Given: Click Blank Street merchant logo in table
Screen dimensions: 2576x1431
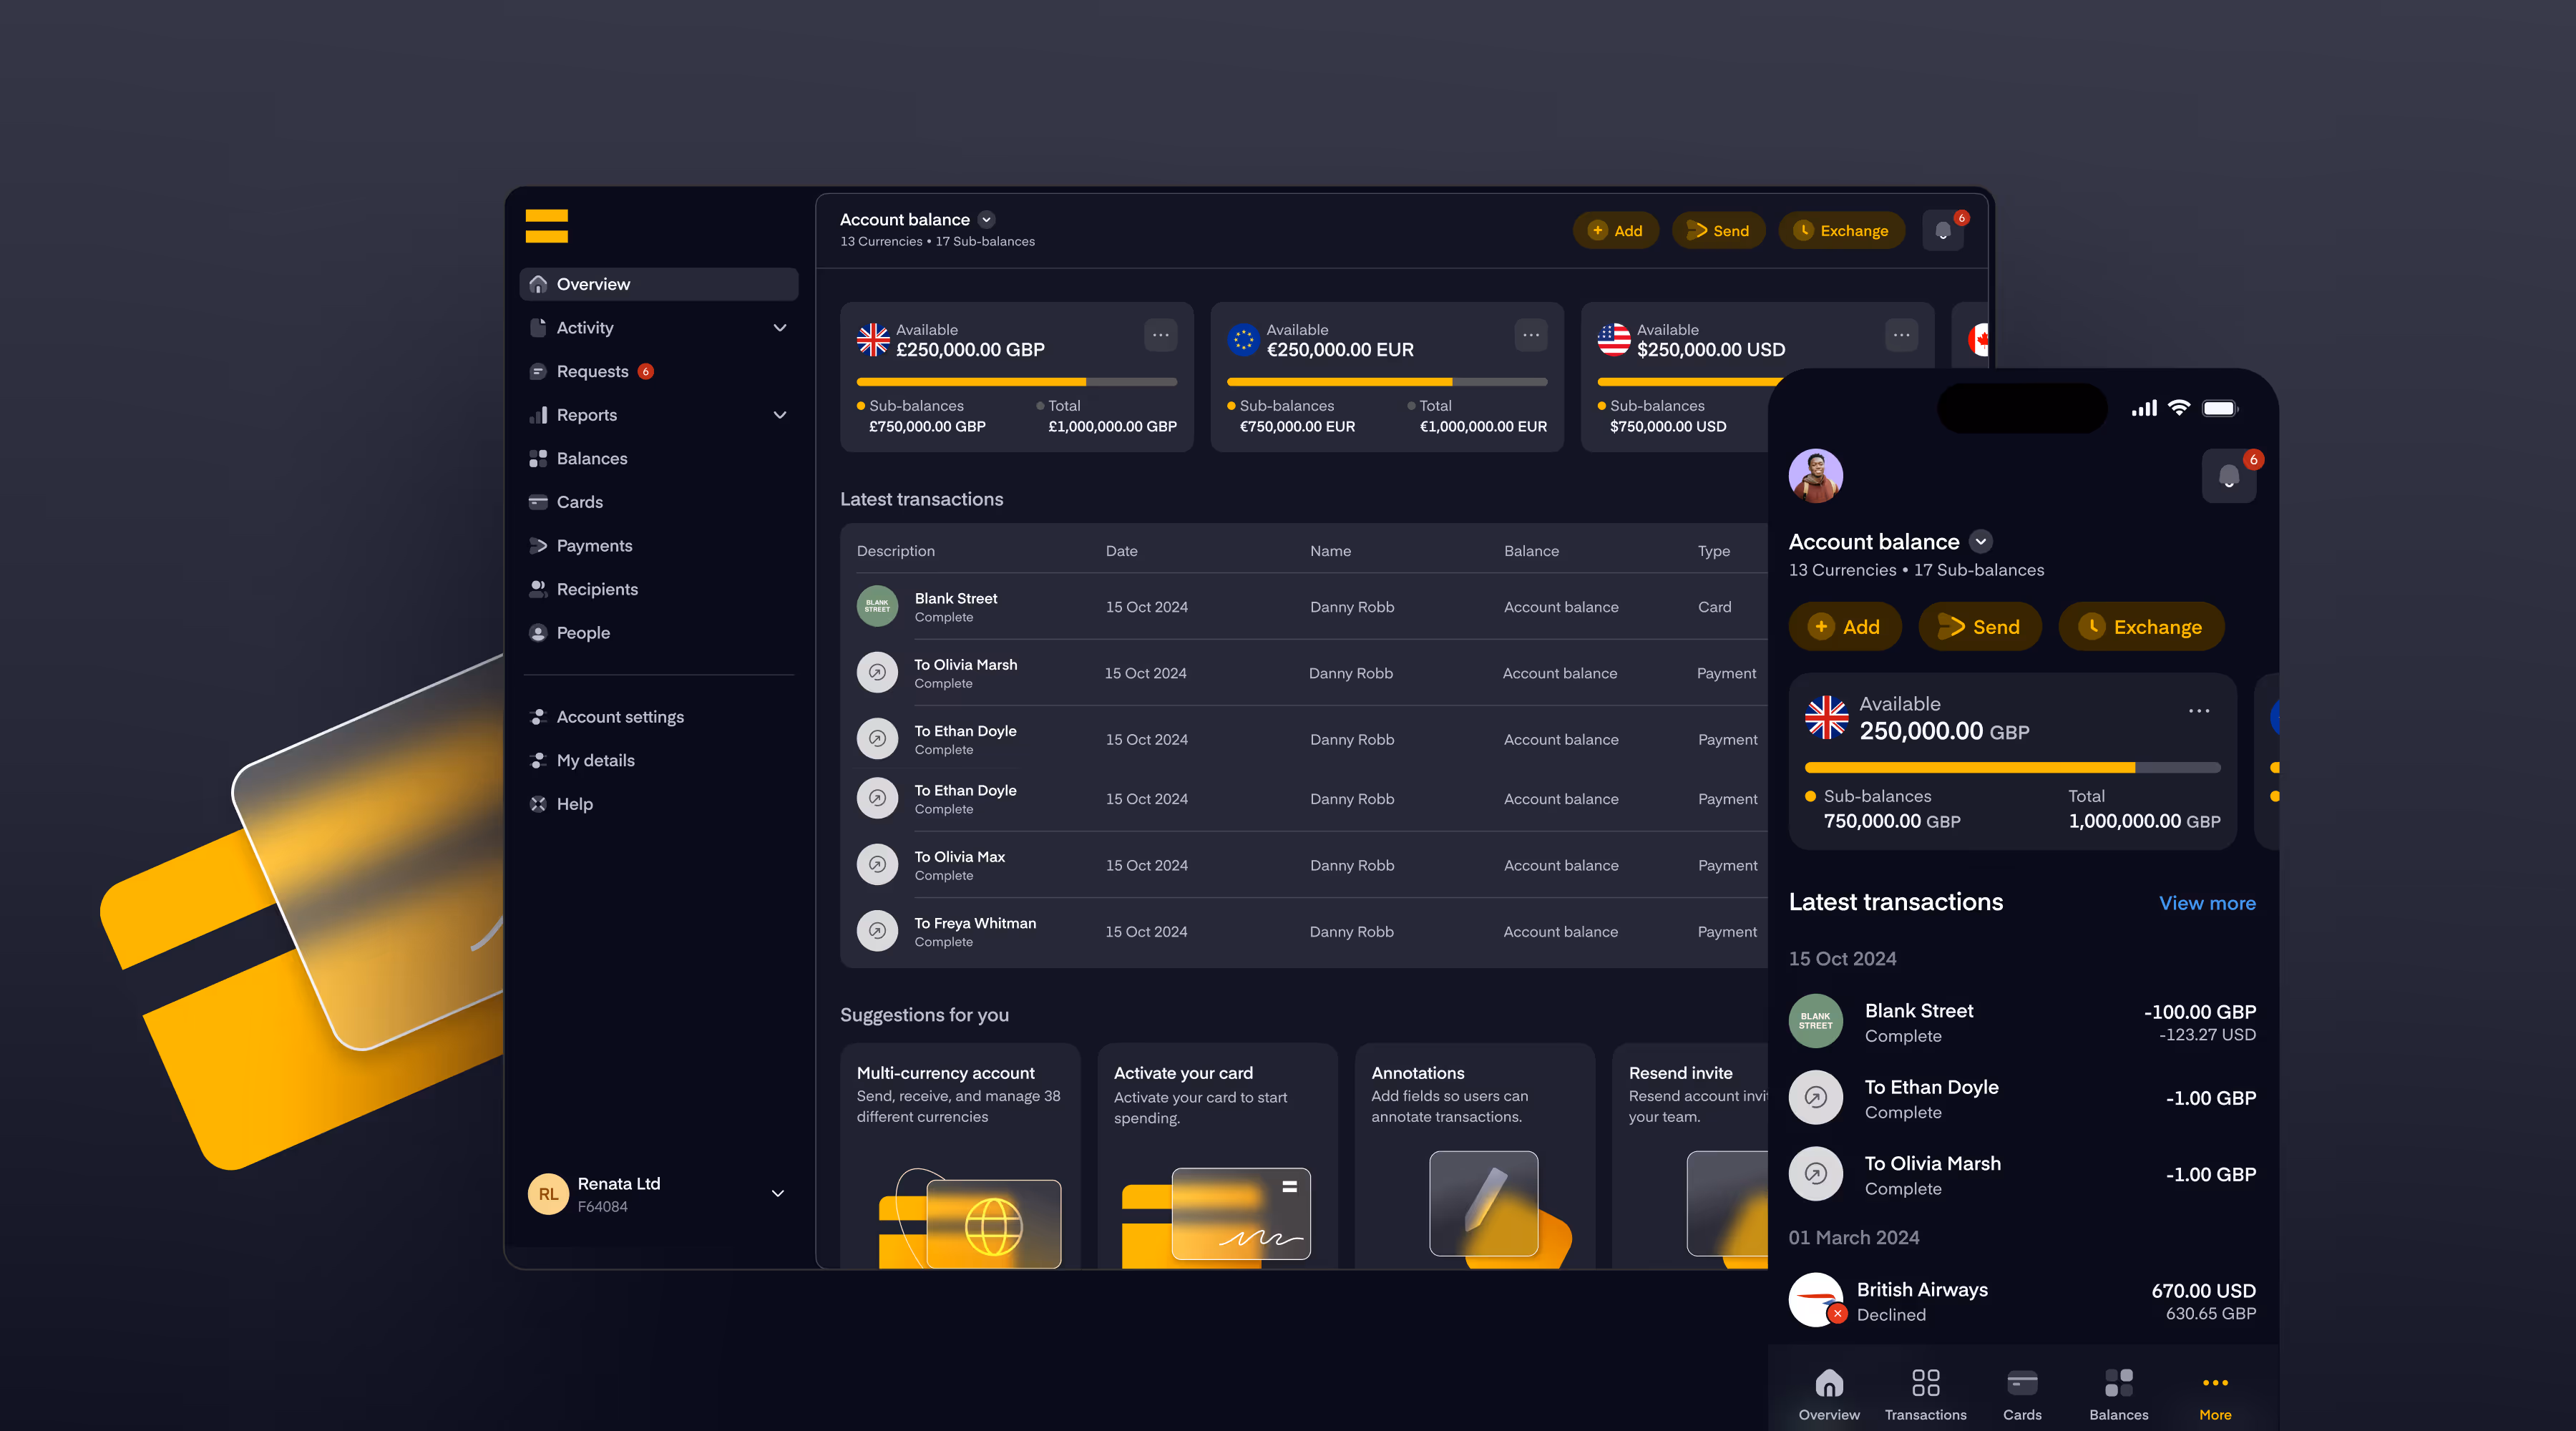Looking at the screenshot, I should click(877, 606).
